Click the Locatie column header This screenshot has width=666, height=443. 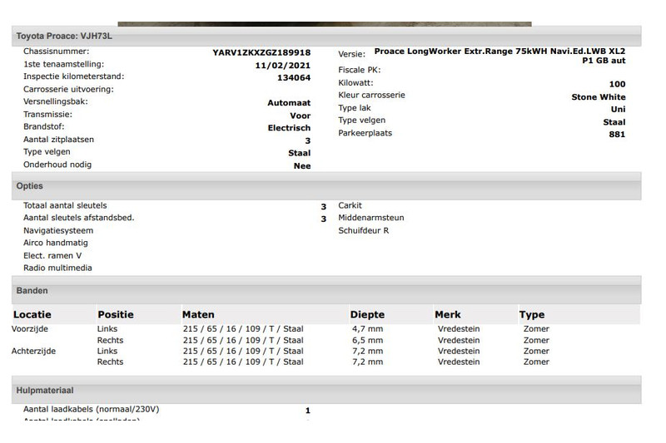pyautogui.click(x=32, y=315)
